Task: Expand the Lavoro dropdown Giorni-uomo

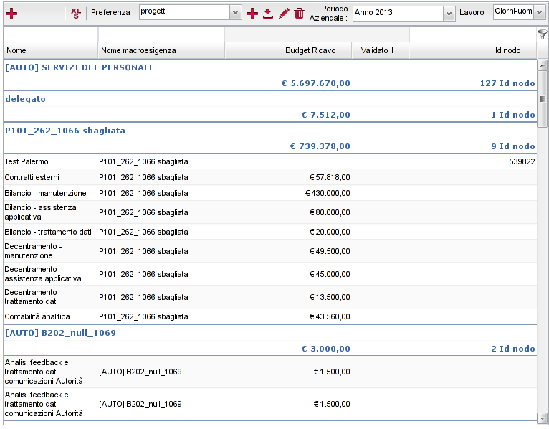Action: [540, 12]
